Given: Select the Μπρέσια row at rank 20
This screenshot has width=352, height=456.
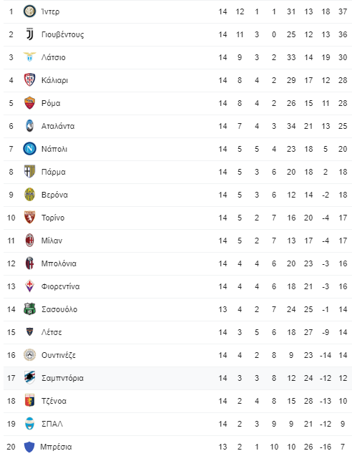Looking at the screenshot, I should point(177,447).
